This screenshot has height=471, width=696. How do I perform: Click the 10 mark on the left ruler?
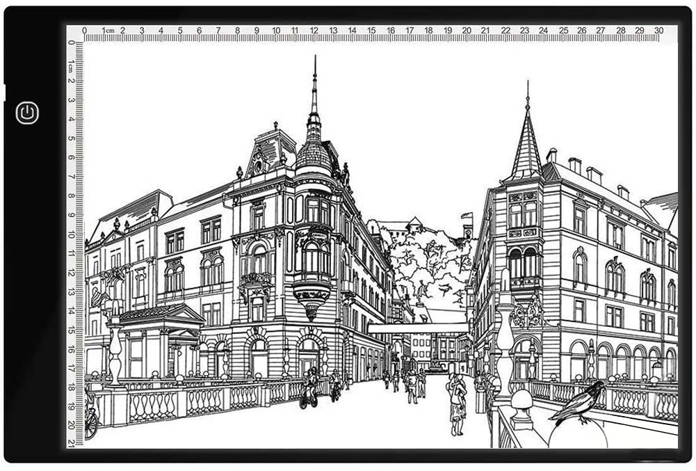point(72,234)
